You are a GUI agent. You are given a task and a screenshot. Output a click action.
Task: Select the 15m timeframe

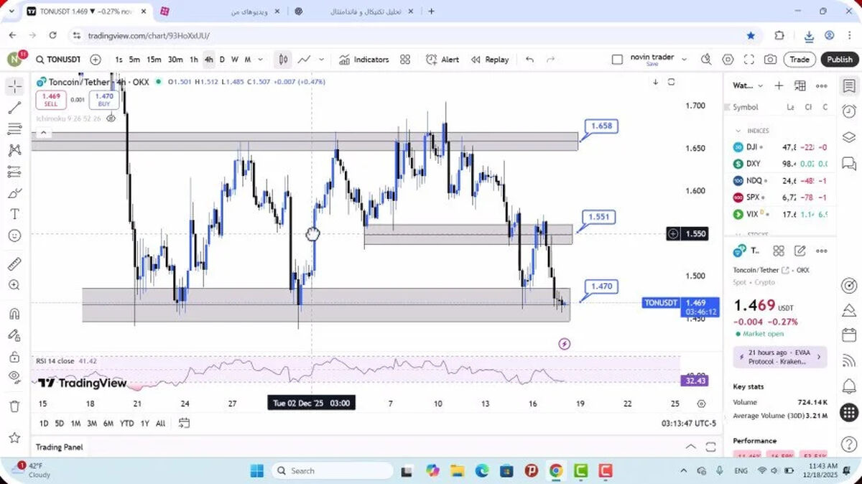pos(154,60)
